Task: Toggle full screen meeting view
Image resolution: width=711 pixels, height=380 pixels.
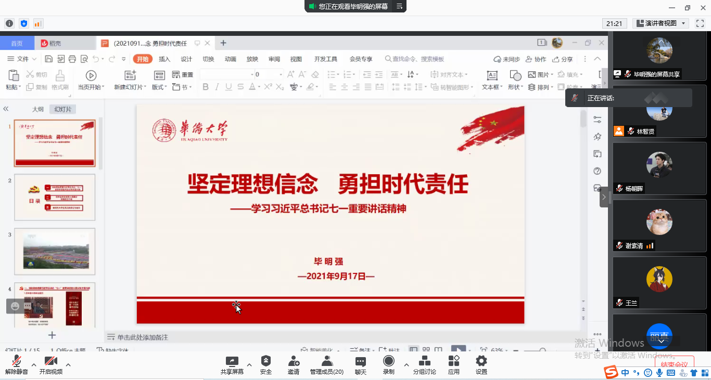Action: tap(700, 23)
